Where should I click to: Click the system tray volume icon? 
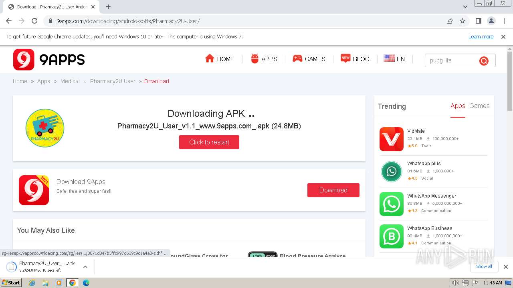[456, 283]
